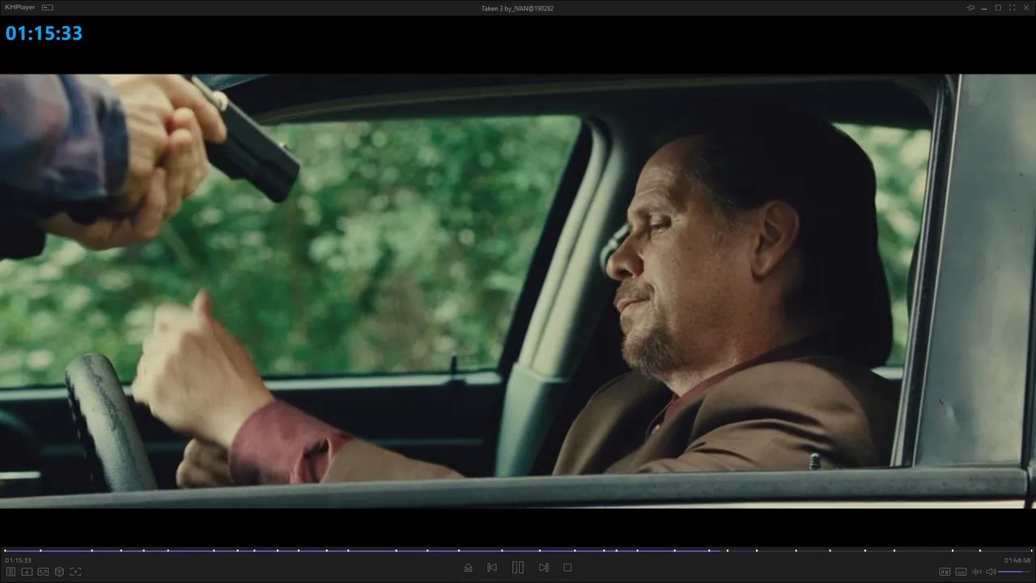Image resolution: width=1036 pixels, height=583 pixels.
Task: Open the subtitle settings icon
Action: [961, 572]
